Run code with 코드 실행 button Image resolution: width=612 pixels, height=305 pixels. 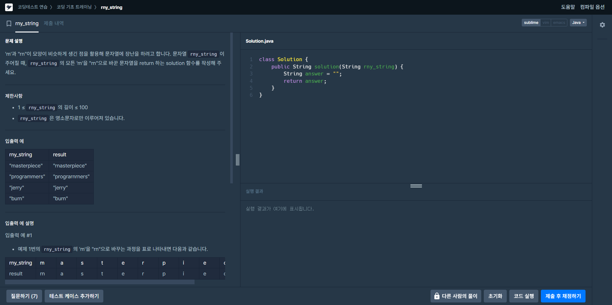[524, 296]
